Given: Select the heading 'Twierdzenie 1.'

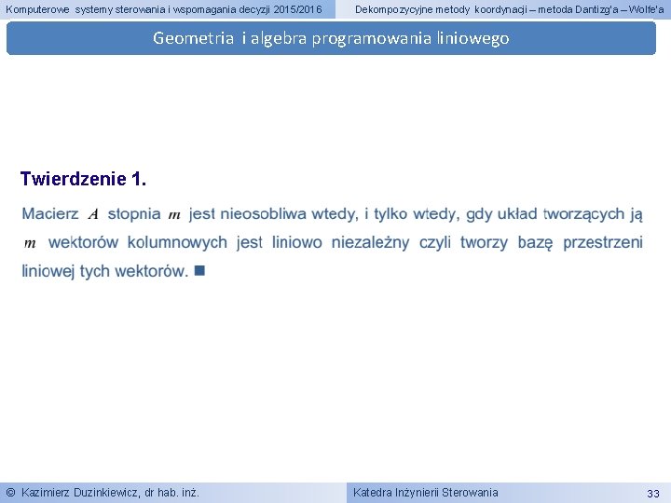Looking at the screenshot, I should (83, 179).
